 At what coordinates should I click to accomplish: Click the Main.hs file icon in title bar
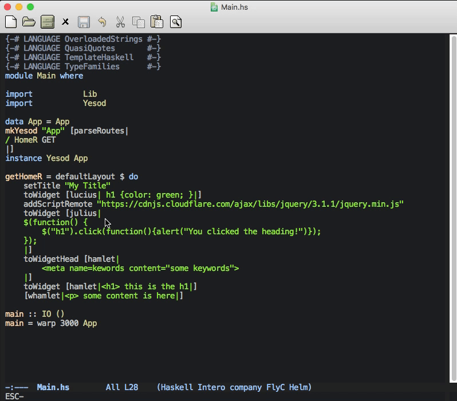pyautogui.click(x=214, y=7)
